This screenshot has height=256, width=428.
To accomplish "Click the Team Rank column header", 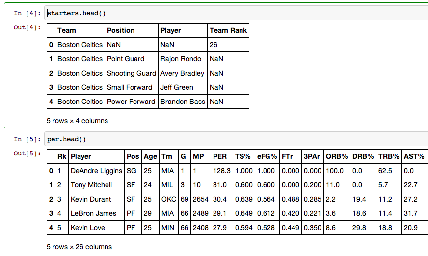I will [x=228, y=30].
